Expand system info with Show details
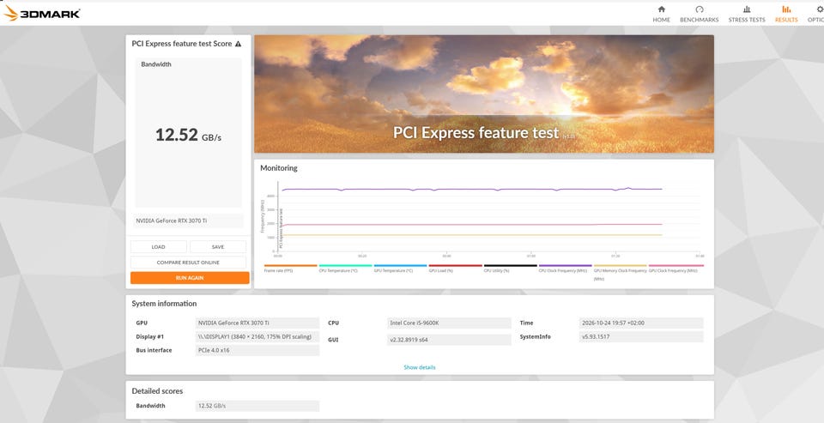824x423 pixels. (x=420, y=367)
